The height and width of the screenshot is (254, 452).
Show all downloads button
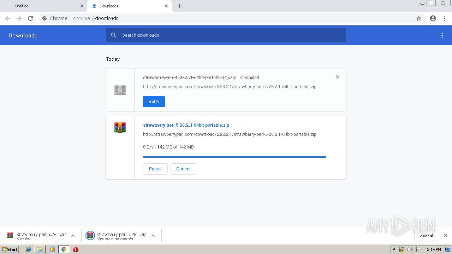pos(427,235)
